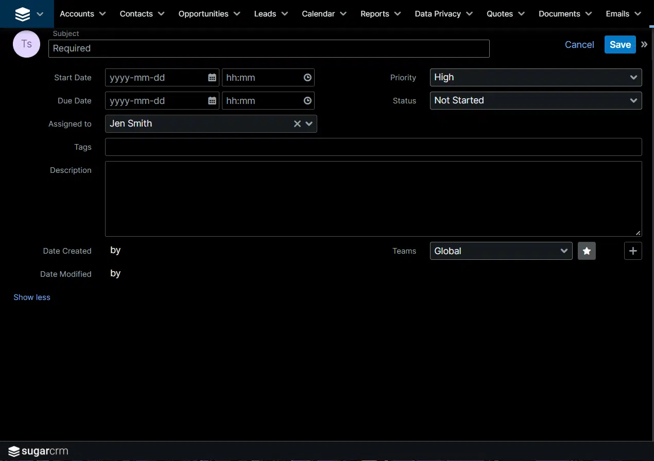Clear Jen Smith from Assigned to
This screenshot has height=461, width=654.
[297, 123]
